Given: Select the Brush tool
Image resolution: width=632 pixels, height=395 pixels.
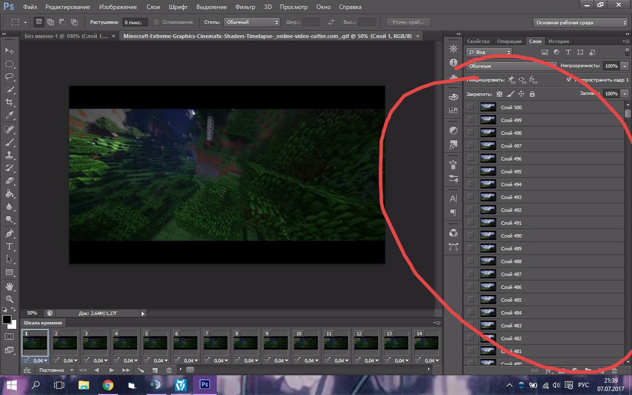Looking at the screenshot, I should coord(9,142).
